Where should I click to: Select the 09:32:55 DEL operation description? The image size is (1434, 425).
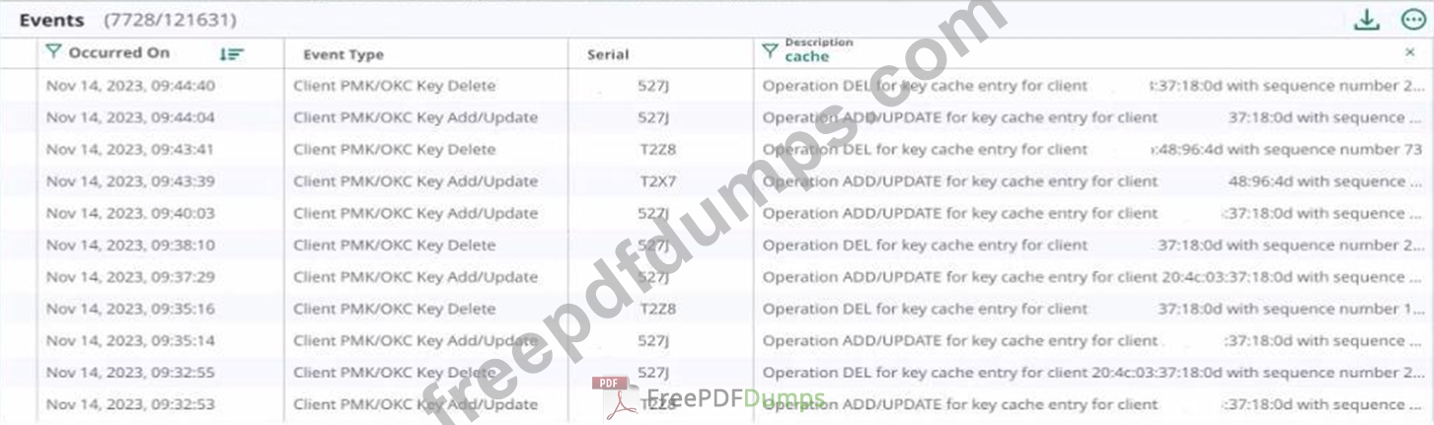[1094, 373]
